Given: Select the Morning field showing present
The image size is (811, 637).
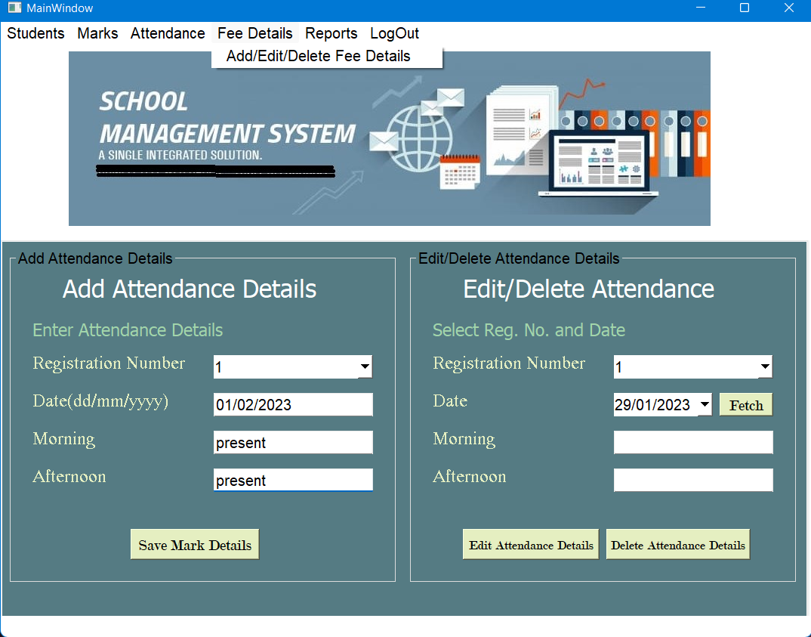Looking at the screenshot, I should (292, 442).
